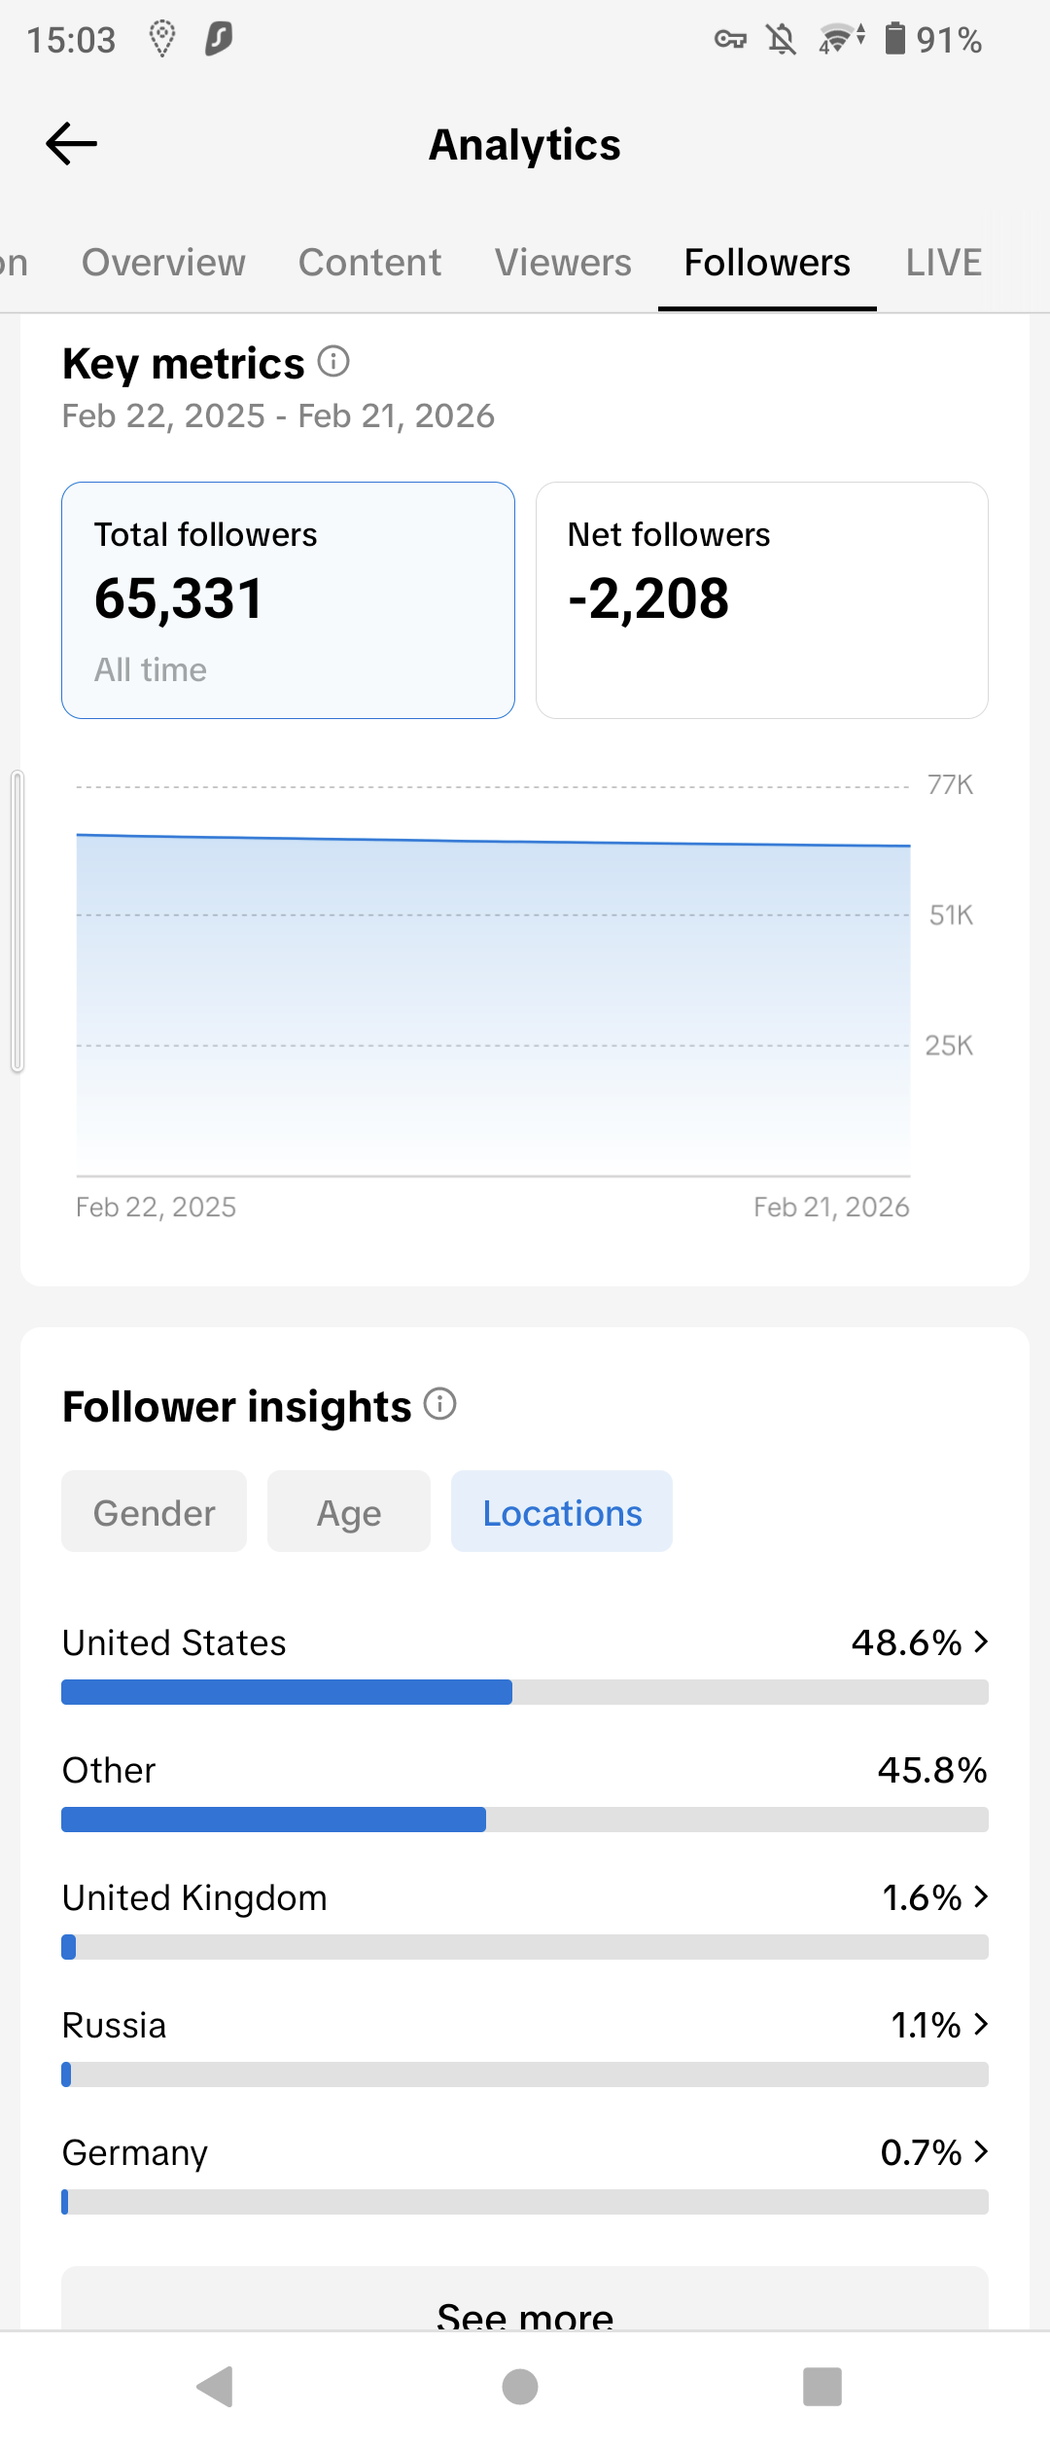Tap the muted notifications bell icon

tap(781, 39)
